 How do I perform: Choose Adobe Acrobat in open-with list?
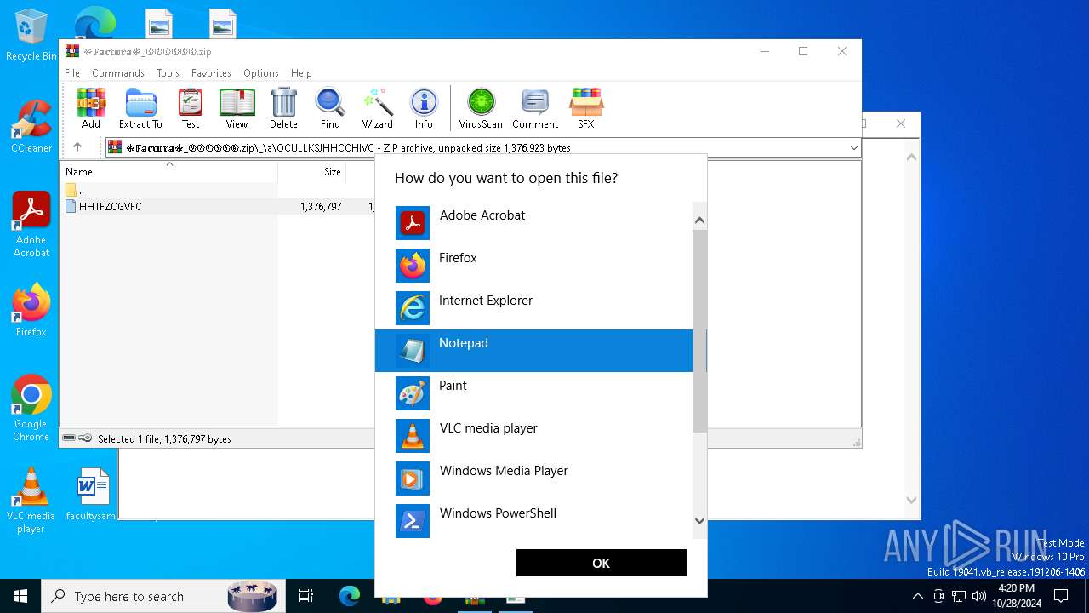pyautogui.click(x=534, y=223)
